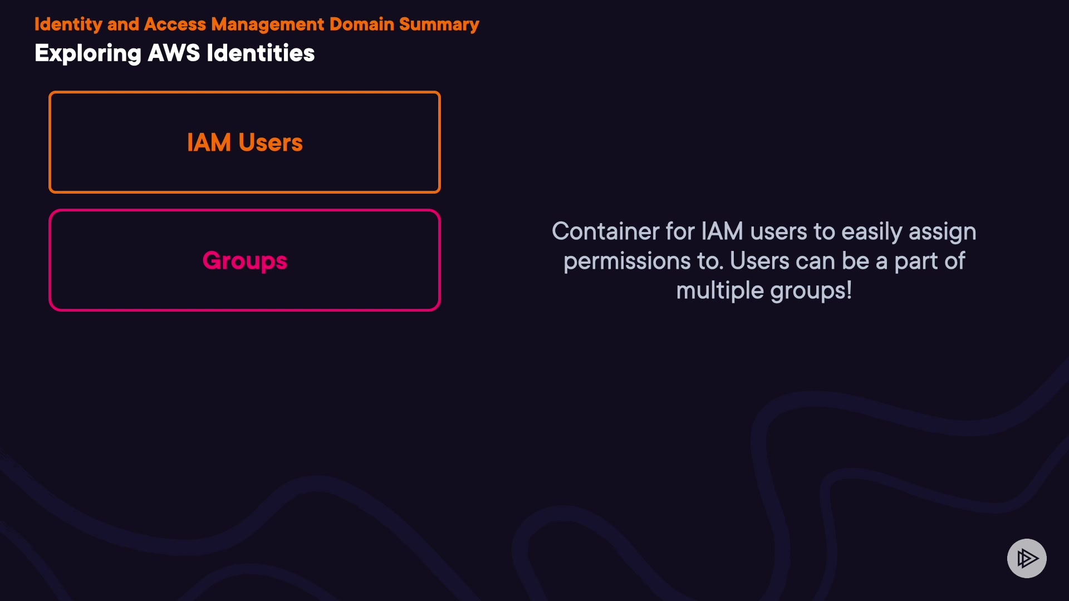Click the word 'Summary' in orange heading
This screenshot has width=1069, height=601.
point(439,24)
